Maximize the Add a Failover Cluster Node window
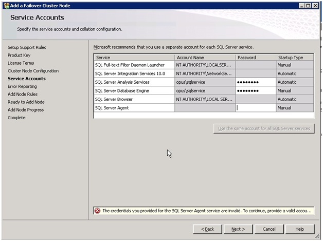The image size is (323, 241). [308, 6]
